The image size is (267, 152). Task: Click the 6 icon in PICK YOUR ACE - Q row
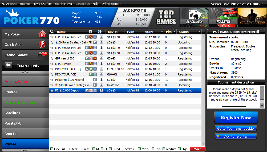[x=87, y=69]
